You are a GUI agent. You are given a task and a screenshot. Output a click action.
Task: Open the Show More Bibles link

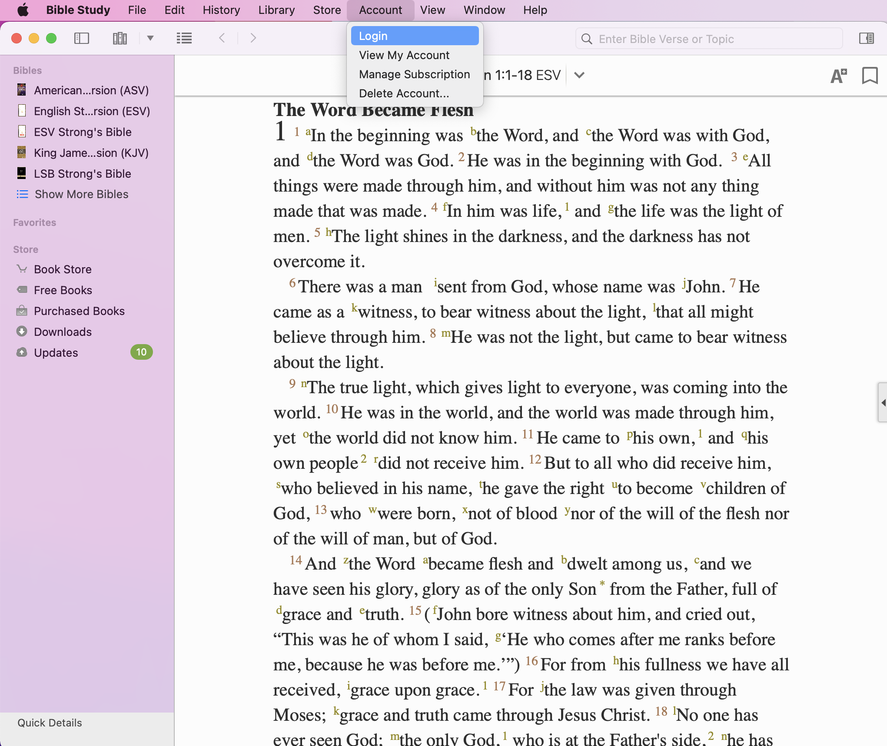(81, 194)
